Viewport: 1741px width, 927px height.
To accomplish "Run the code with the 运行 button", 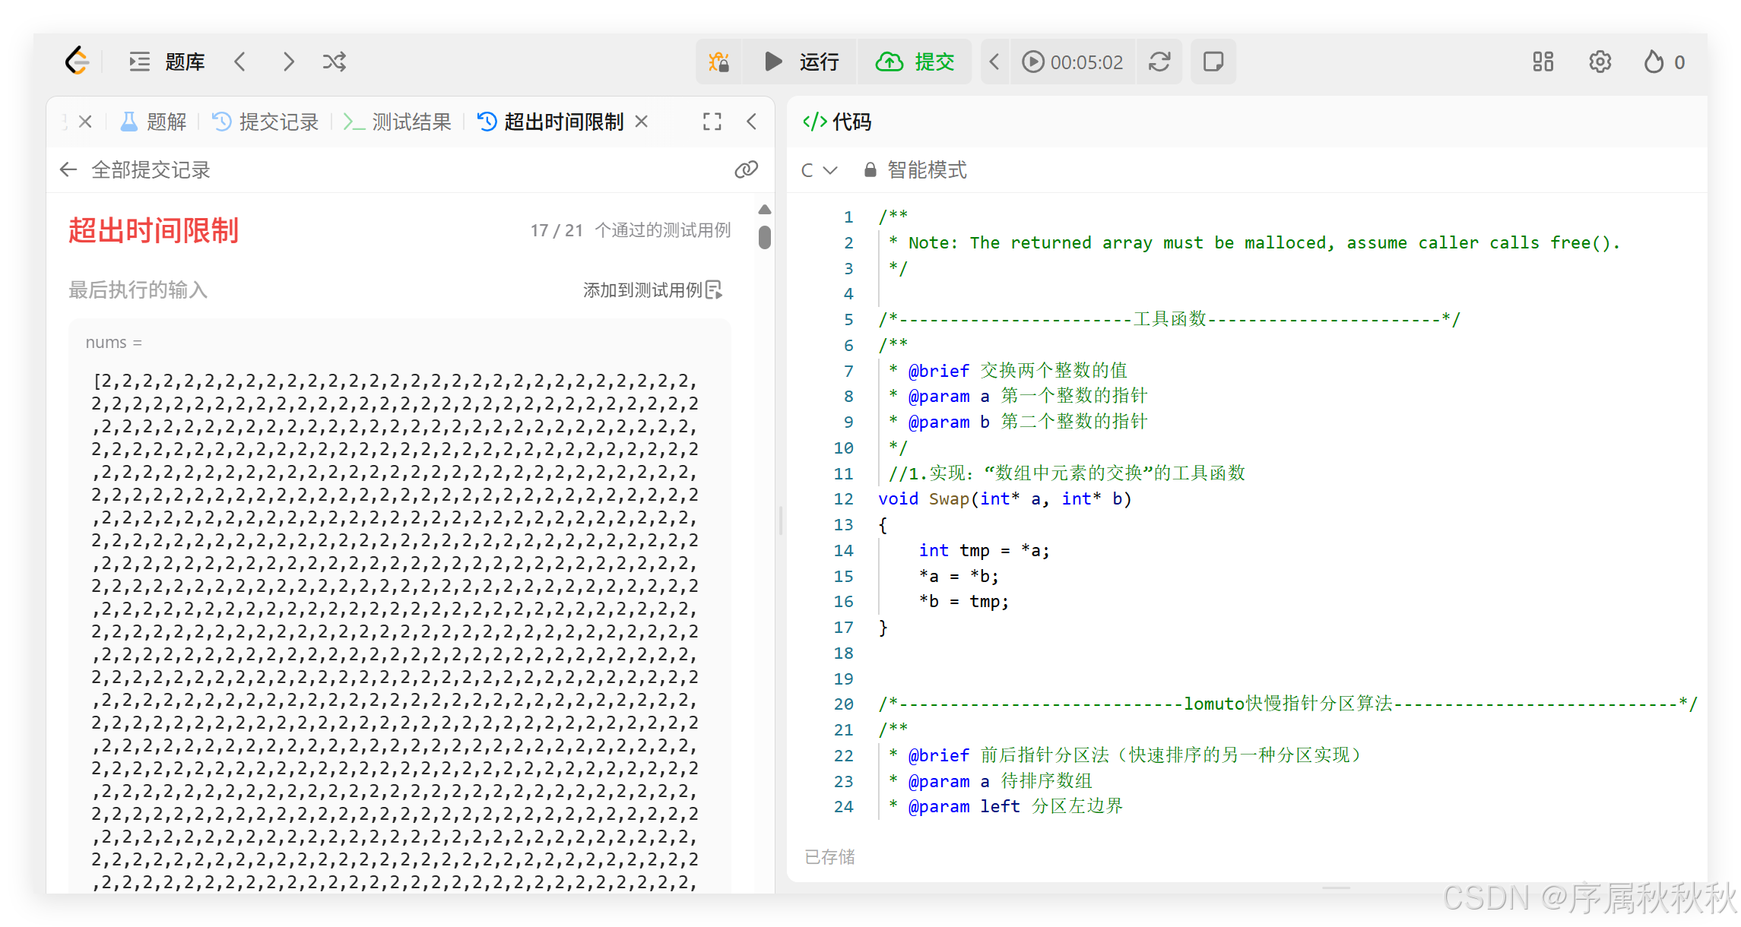I will point(801,62).
